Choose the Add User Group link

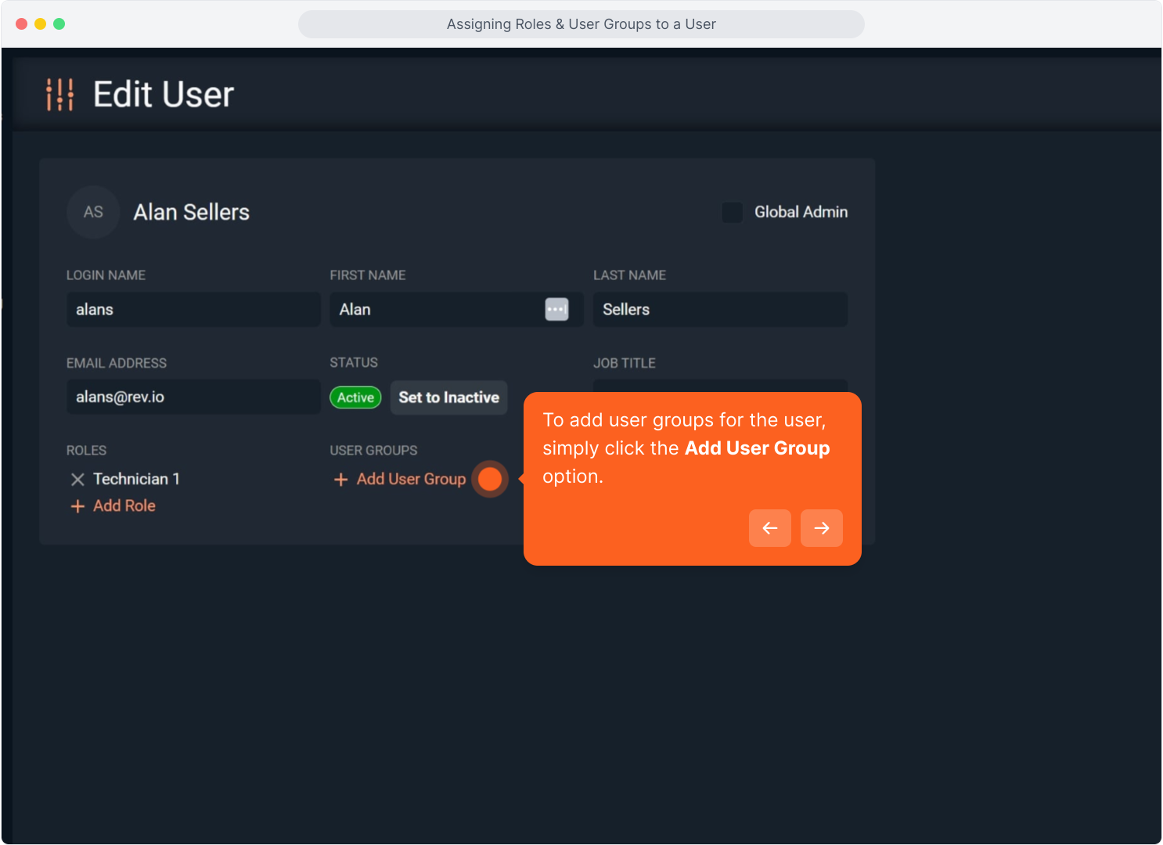[411, 479]
